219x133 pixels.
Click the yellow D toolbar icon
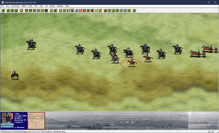(x=121, y=11)
